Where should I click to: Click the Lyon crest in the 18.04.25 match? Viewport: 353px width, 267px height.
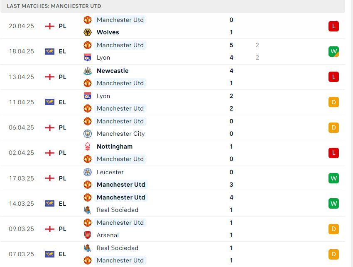88,58
